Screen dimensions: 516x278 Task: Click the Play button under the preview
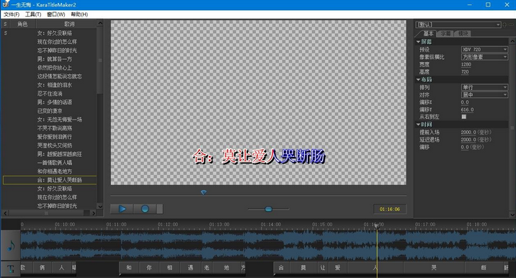pos(122,209)
